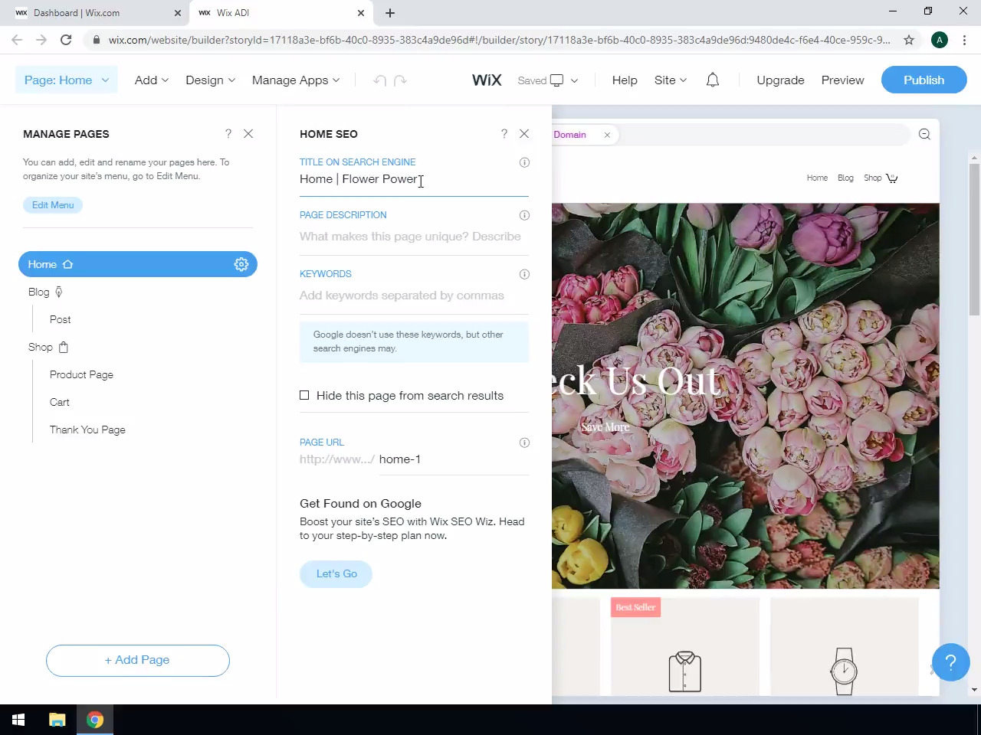Click Home SEO help question mark
981x735 pixels.
[x=504, y=134]
